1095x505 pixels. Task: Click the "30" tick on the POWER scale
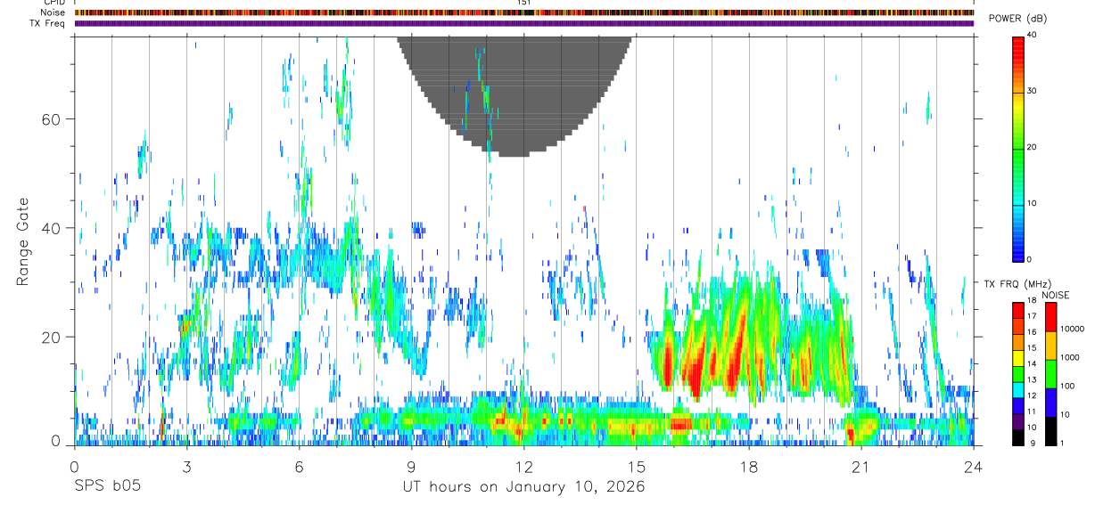(x=1032, y=92)
